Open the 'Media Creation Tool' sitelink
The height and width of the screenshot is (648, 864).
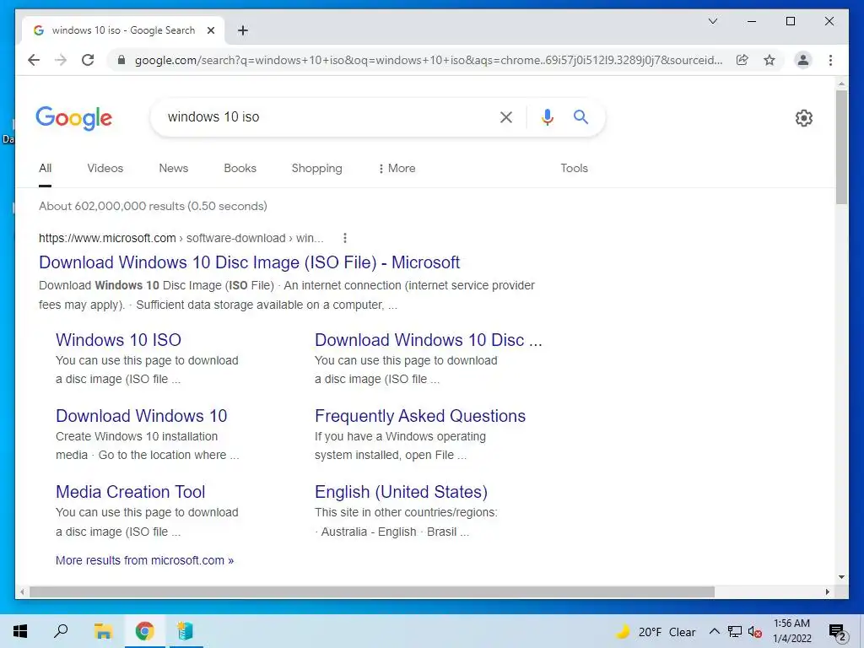pyautogui.click(x=131, y=492)
